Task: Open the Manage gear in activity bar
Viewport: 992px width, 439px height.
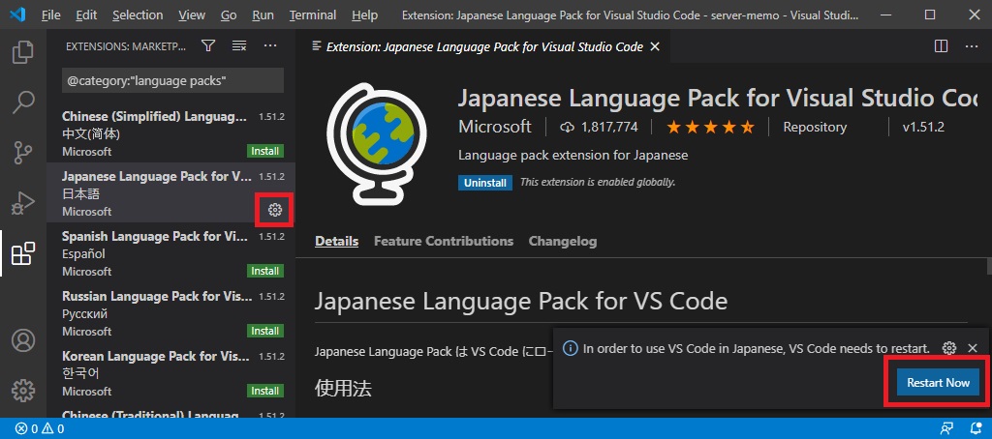Action: [x=23, y=391]
